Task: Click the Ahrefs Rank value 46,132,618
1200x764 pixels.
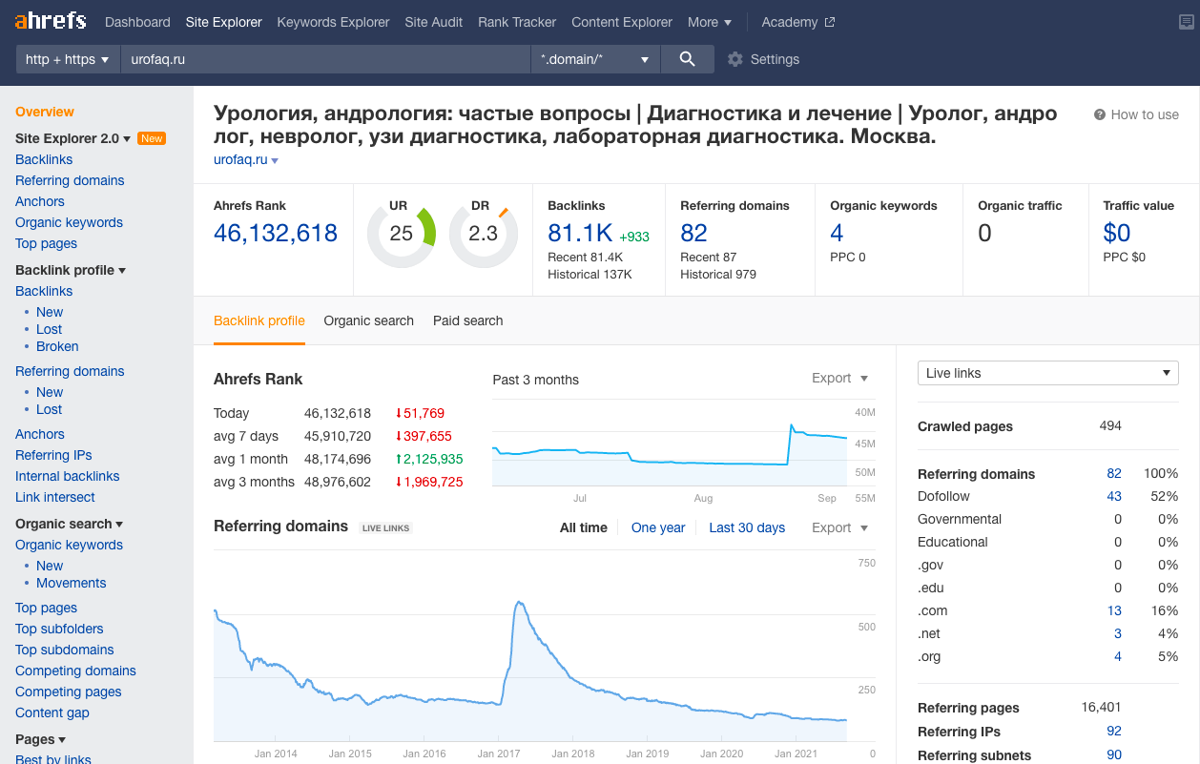Action: [x=276, y=233]
